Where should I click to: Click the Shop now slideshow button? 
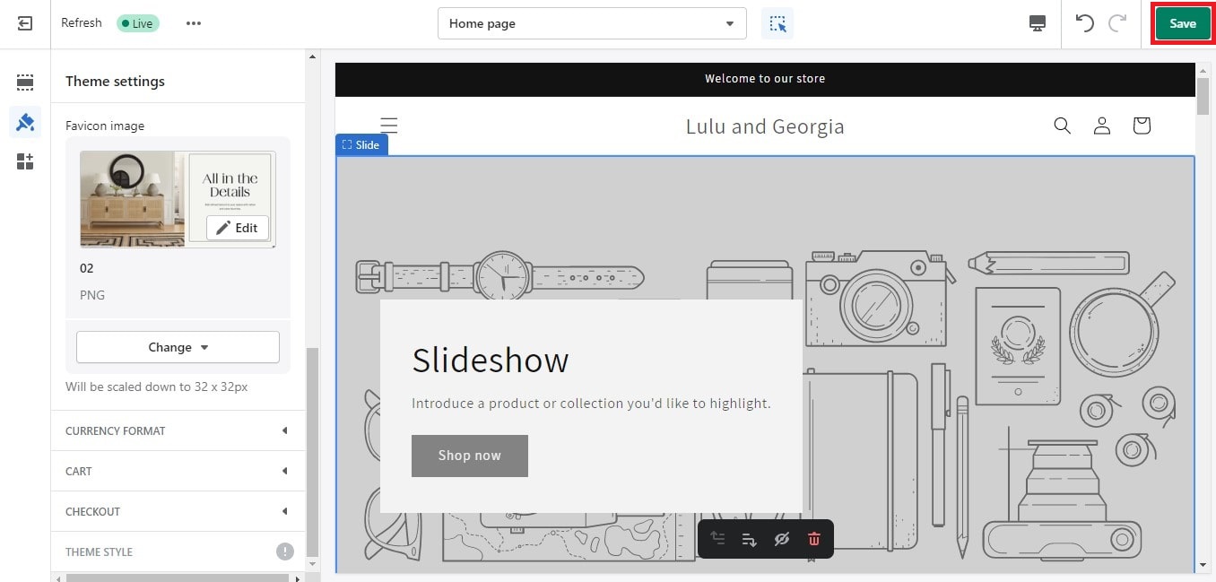click(x=469, y=456)
